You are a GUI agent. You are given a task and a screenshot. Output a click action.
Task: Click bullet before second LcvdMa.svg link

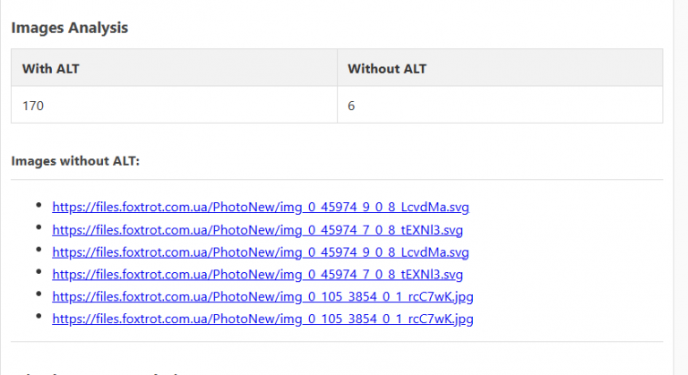(x=39, y=250)
